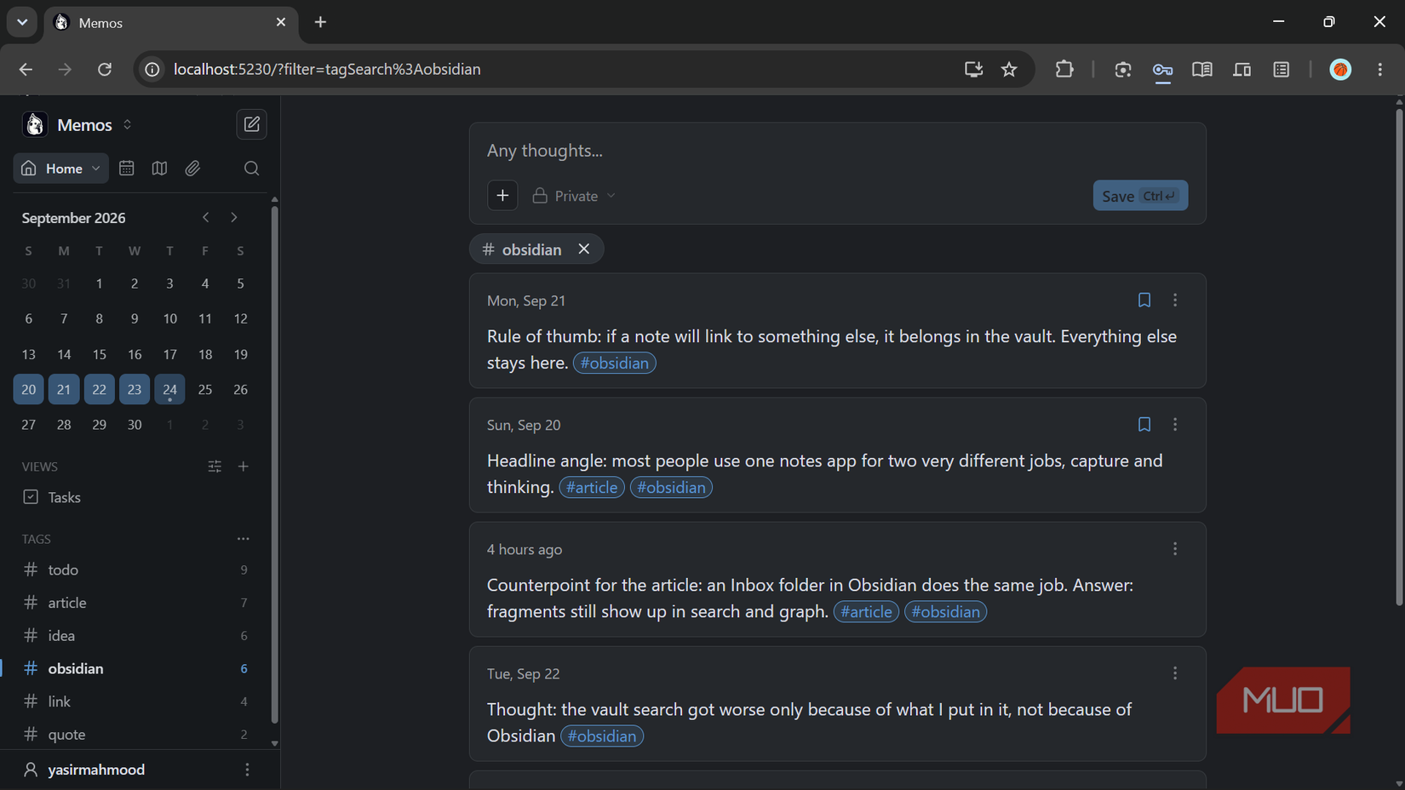Go to previous month in calendar

[x=206, y=218]
